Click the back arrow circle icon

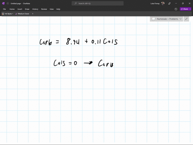[8, 4]
